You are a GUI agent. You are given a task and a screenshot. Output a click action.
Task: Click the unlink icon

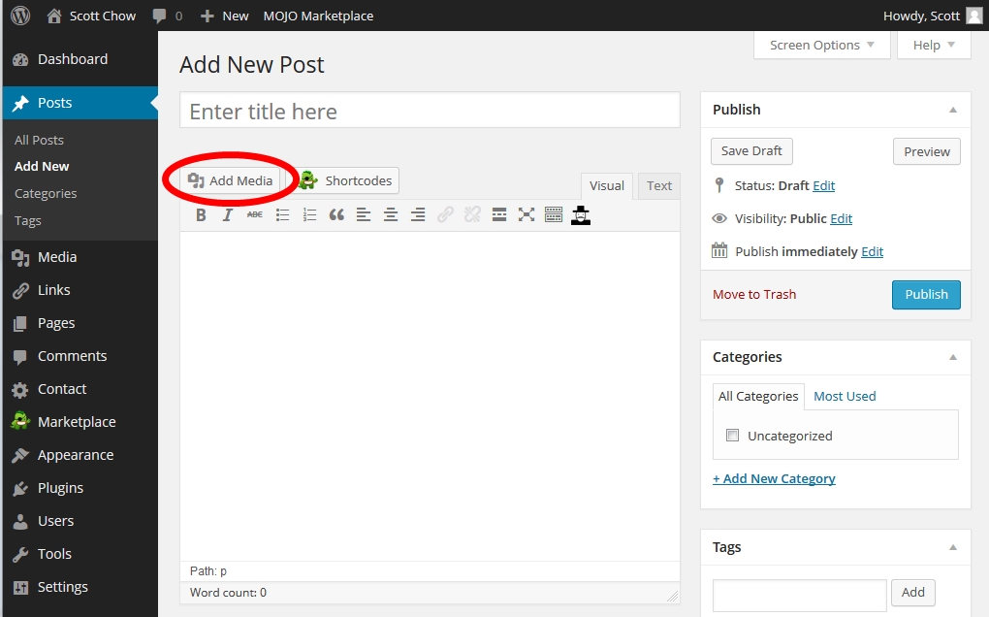tap(472, 215)
